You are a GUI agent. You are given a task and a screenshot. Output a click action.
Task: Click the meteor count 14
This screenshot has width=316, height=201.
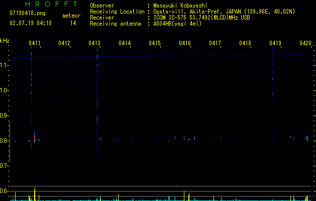73,23
